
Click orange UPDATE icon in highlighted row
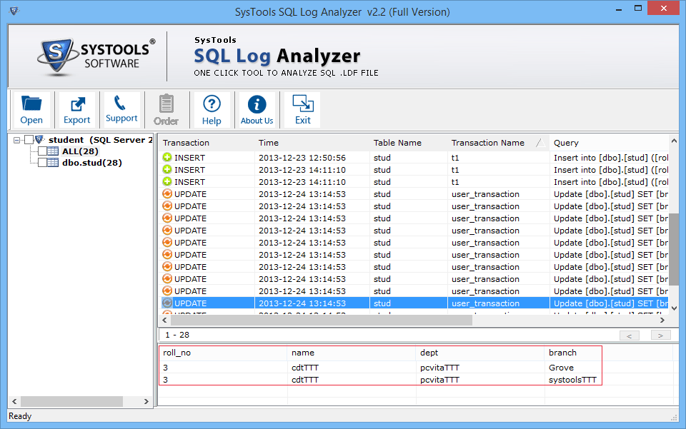tap(167, 303)
